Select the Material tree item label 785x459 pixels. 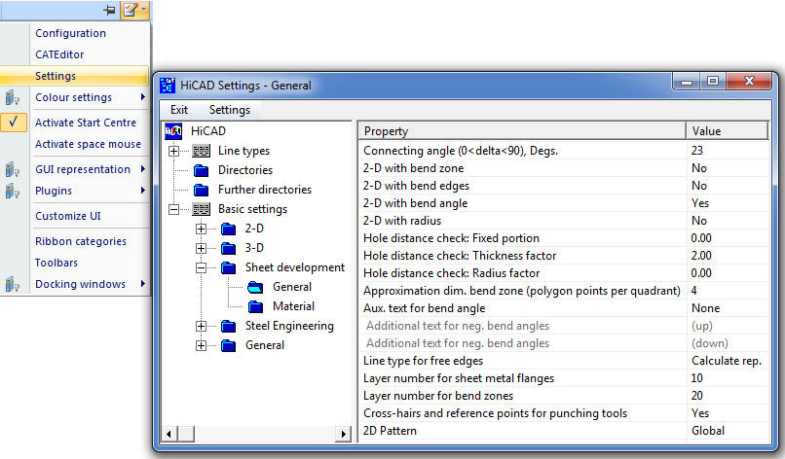click(x=293, y=306)
